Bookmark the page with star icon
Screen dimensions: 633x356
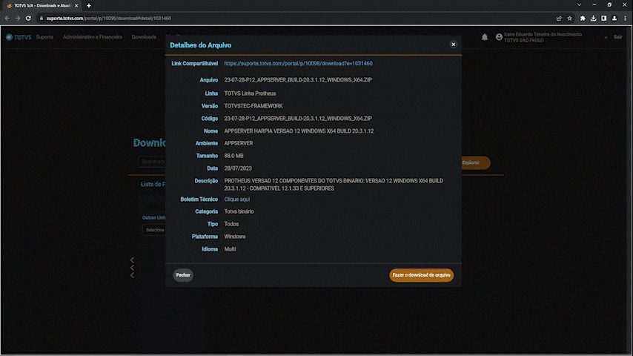[569, 19]
